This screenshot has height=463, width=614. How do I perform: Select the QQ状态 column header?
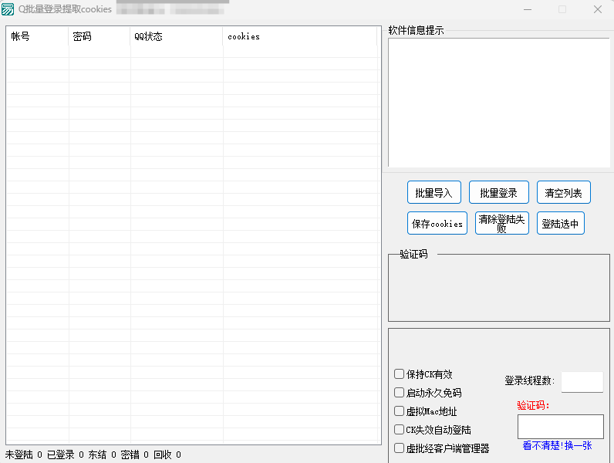176,37
